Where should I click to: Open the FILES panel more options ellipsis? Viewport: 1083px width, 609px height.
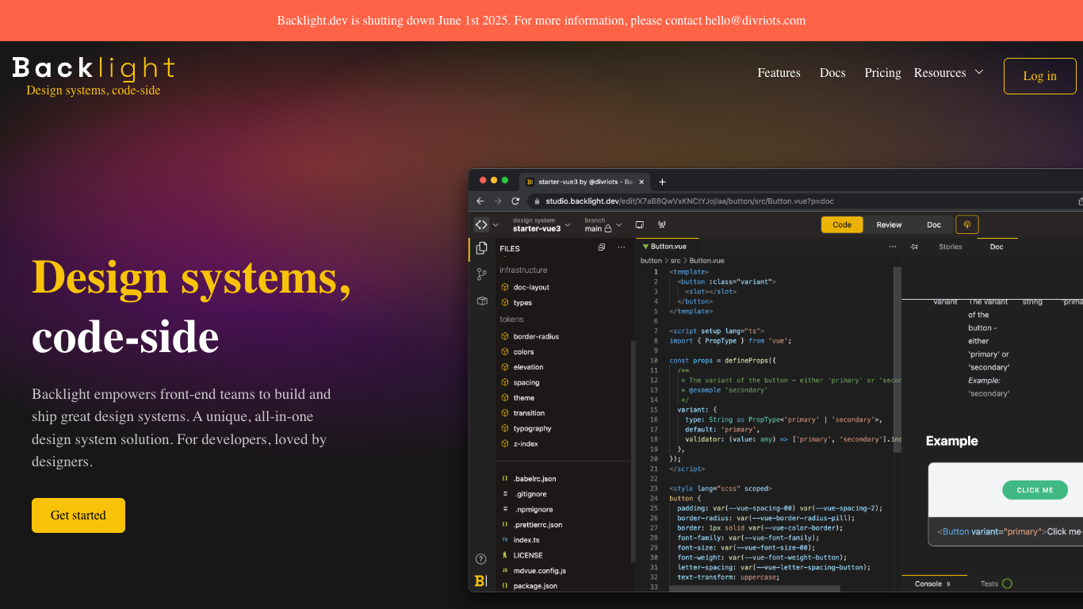pos(622,248)
